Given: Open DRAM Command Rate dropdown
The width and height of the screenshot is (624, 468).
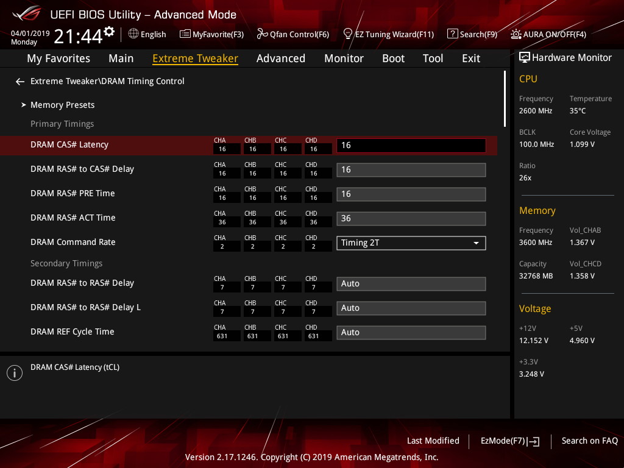Looking at the screenshot, I should coord(411,243).
